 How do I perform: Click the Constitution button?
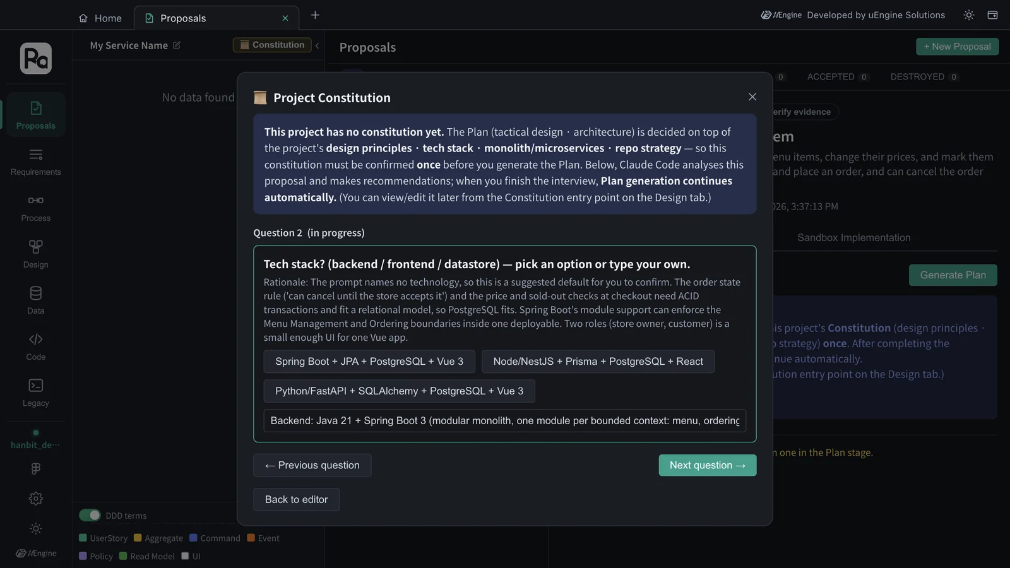pos(272,45)
